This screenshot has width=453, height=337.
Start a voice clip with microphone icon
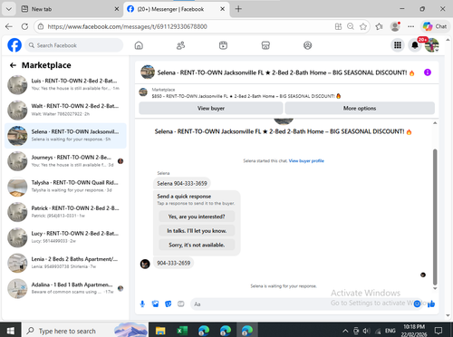pos(142,303)
